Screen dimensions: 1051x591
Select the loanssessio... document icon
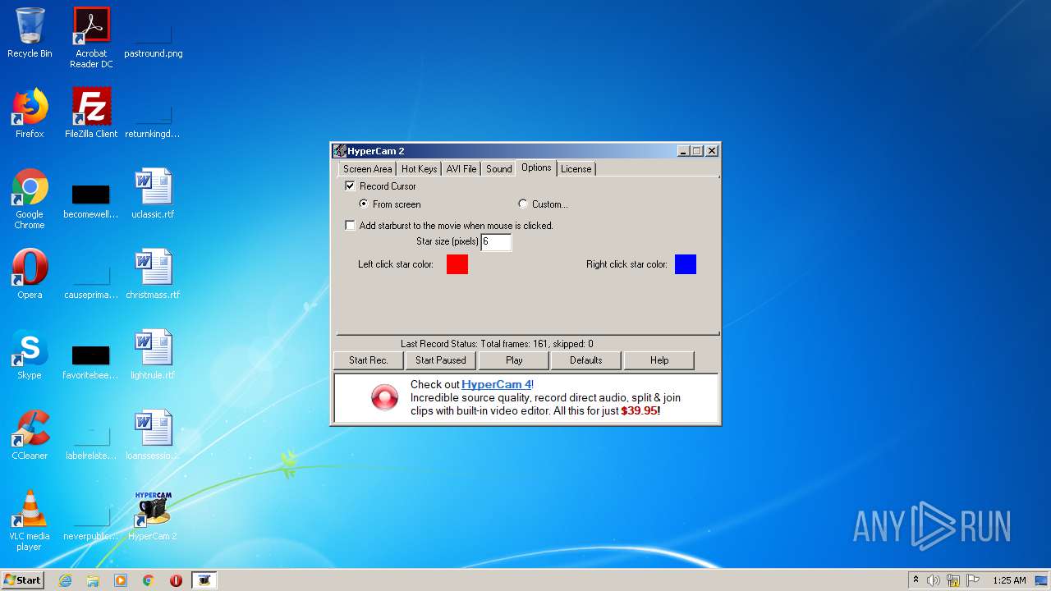click(x=153, y=435)
